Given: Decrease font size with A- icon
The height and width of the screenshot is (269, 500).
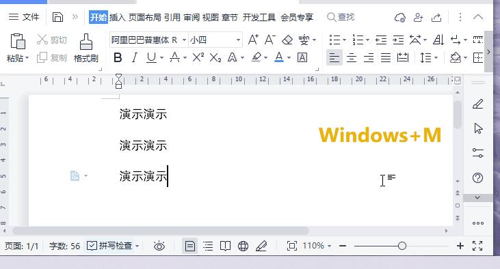Looking at the screenshot, I should [269, 40].
